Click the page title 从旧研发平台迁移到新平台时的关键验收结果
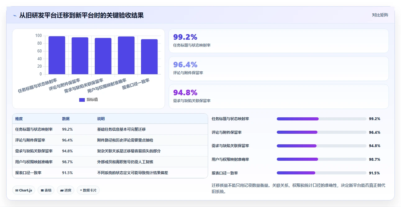 click(x=81, y=15)
